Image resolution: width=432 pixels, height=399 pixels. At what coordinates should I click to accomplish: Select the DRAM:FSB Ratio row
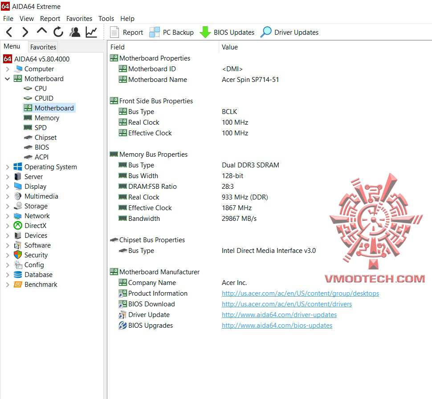[x=269, y=187]
